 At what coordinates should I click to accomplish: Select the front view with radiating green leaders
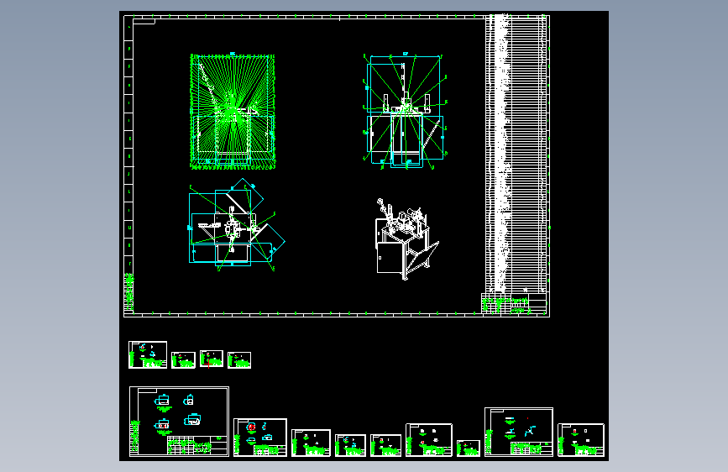tap(405, 111)
